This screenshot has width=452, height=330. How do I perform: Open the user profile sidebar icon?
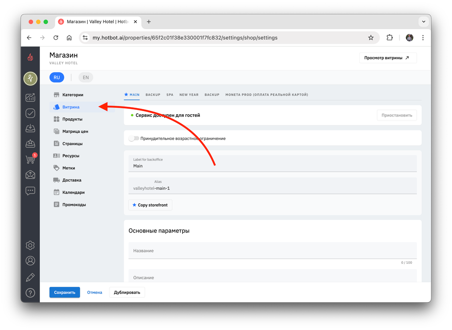tap(30, 261)
